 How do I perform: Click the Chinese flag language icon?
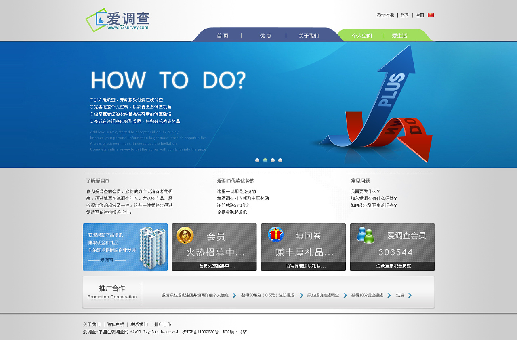pyautogui.click(x=431, y=15)
